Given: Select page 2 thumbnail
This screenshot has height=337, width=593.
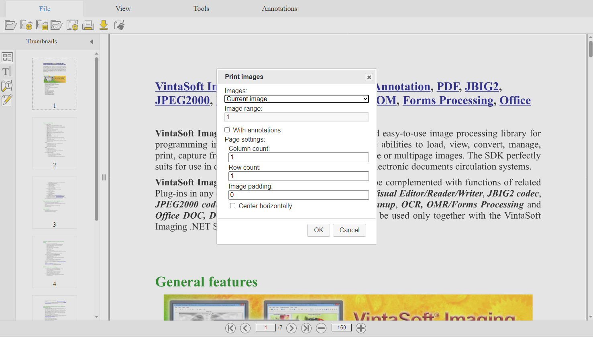Looking at the screenshot, I should coord(55,143).
